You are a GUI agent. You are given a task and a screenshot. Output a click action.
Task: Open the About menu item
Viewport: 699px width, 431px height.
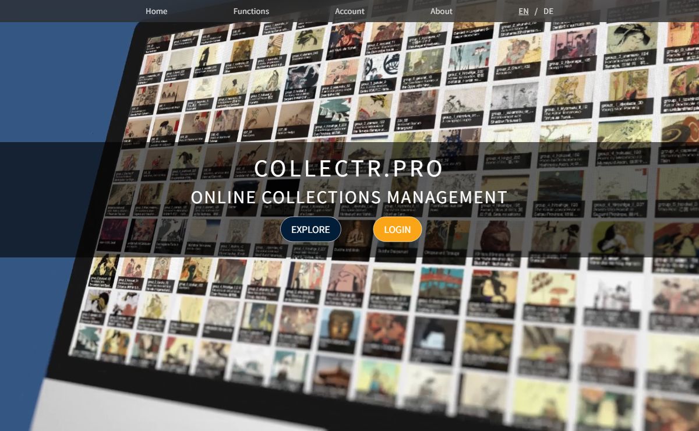tap(441, 11)
